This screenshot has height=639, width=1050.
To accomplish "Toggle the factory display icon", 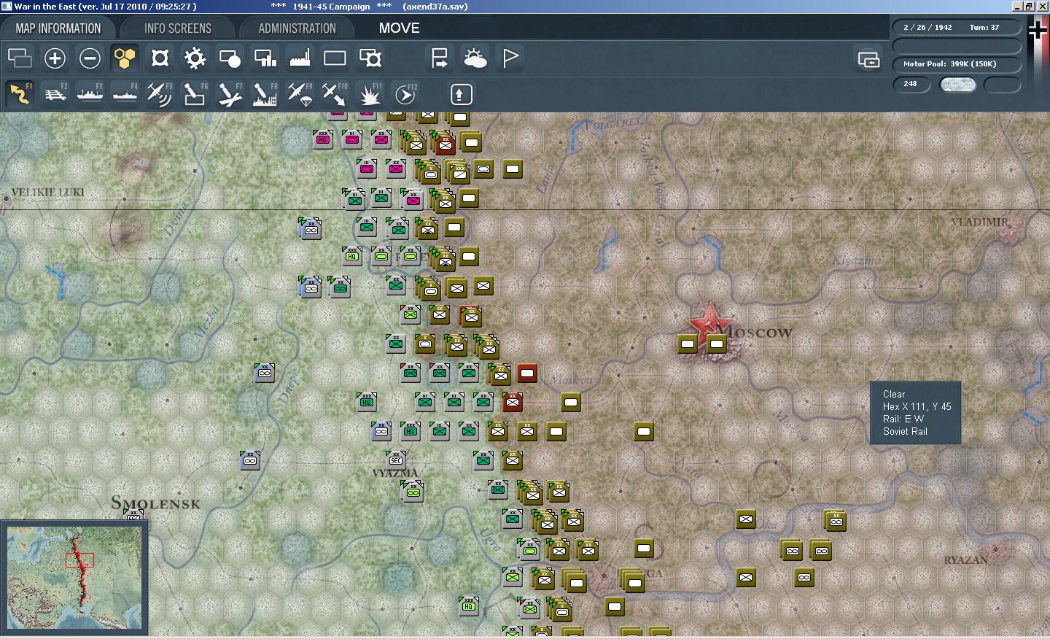I will [x=300, y=58].
